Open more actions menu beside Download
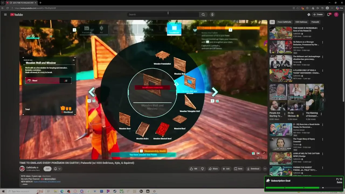Screen dimensions: 345x194 (x=265, y=169)
